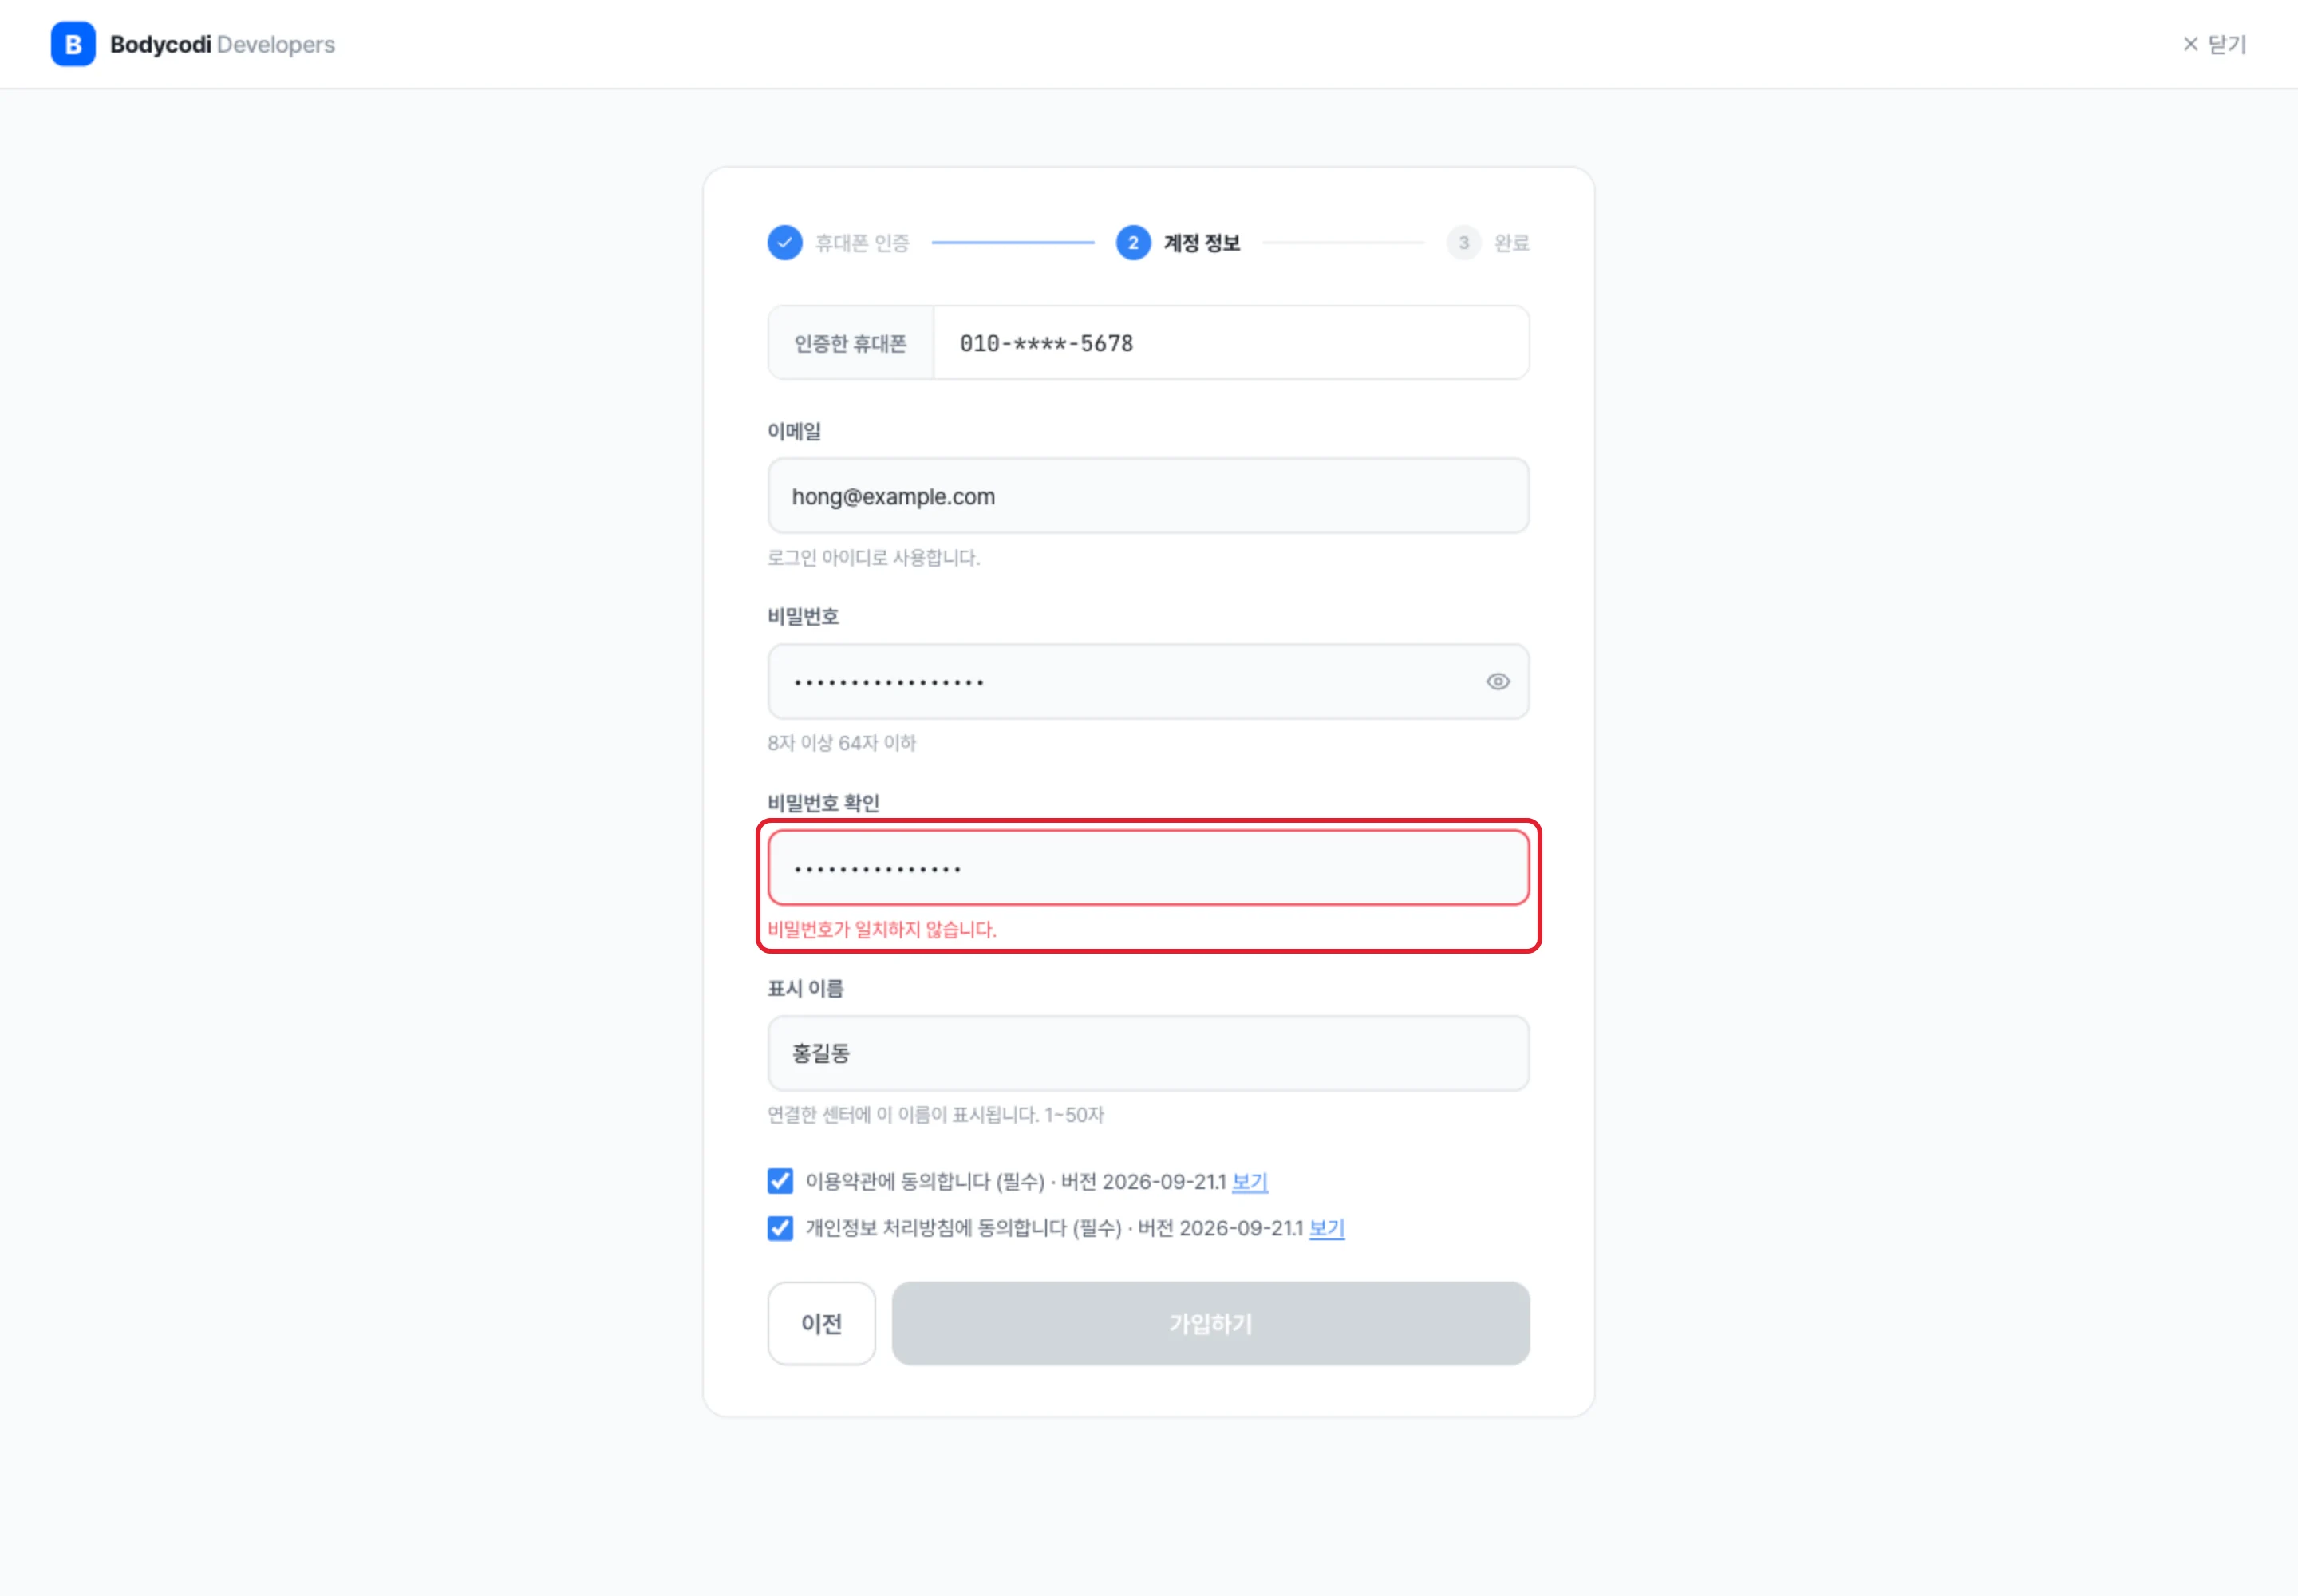Image resolution: width=2298 pixels, height=1596 pixels.
Task: Click the 가입하기 submit button
Action: pos(1210,1324)
